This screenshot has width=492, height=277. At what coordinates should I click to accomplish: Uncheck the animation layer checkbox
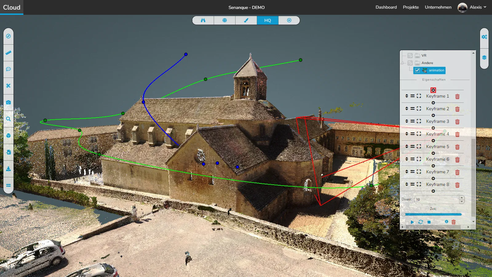click(417, 70)
